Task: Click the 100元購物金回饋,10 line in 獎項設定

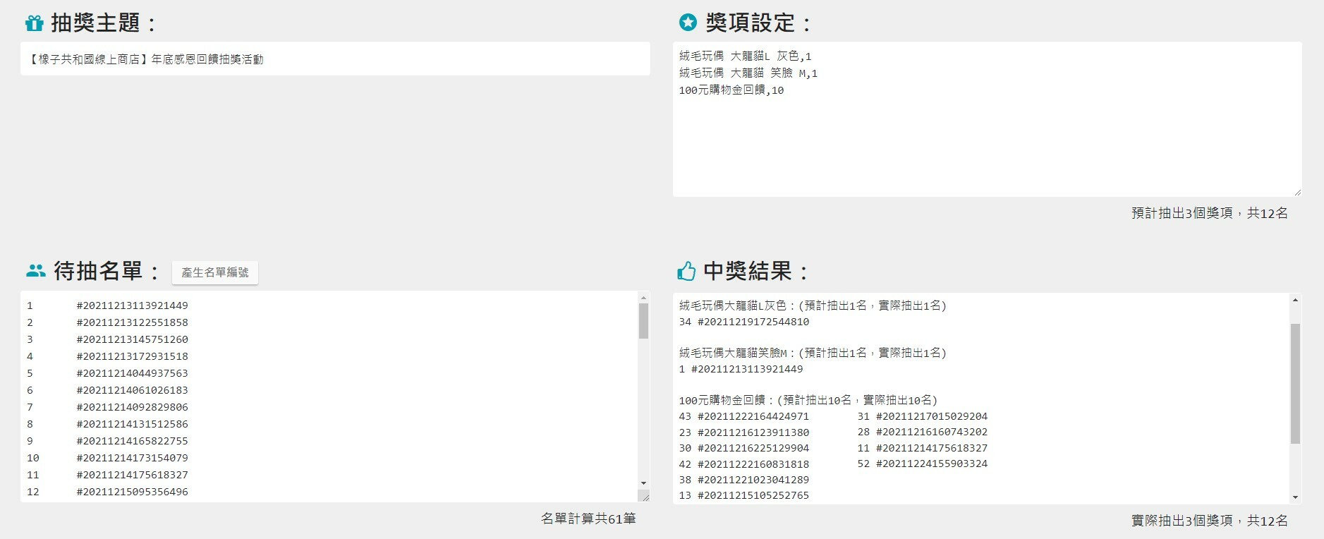Action: pyautogui.click(x=731, y=90)
